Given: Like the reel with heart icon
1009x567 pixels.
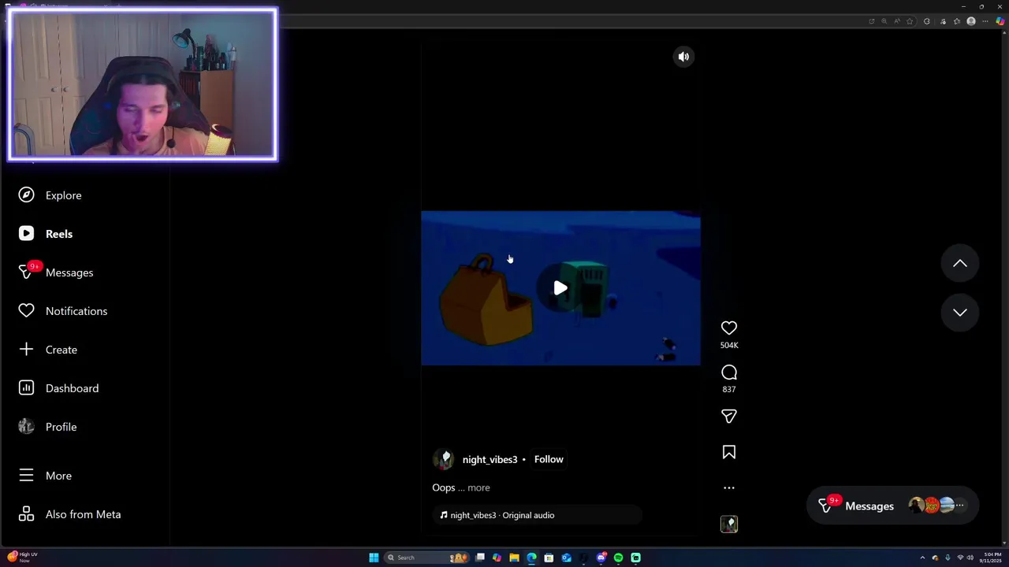Looking at the screenshot, I should [x=729, y=328].
